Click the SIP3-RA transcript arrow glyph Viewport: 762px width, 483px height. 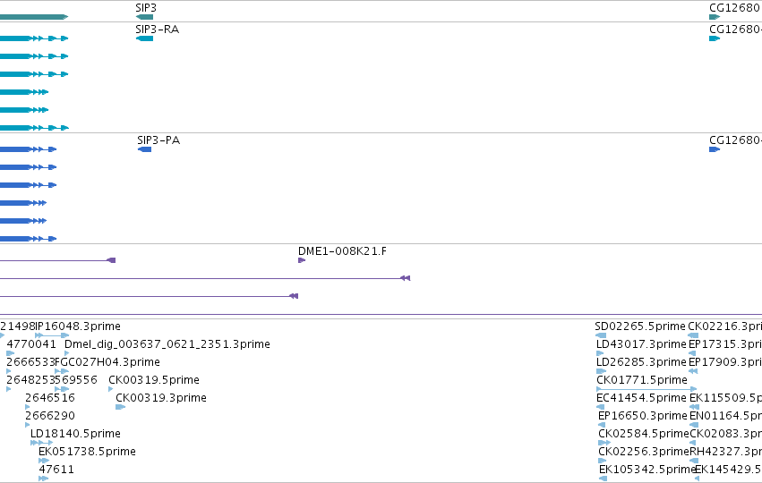click(144, 38)
